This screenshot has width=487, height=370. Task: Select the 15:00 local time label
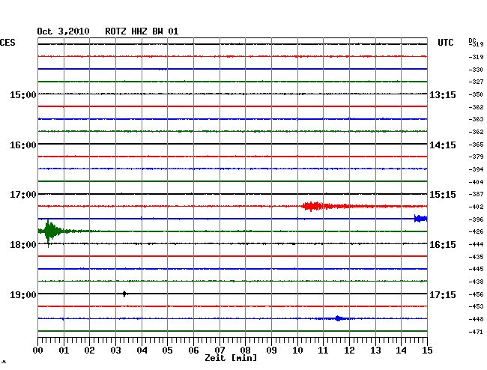tap(23, 94)
